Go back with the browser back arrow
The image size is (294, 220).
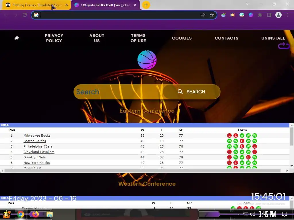[6, 15]
